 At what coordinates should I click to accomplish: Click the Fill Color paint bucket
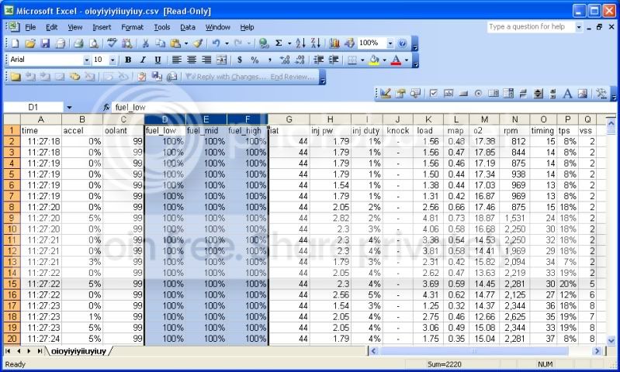pyautogui.click(x=374, y=60)
